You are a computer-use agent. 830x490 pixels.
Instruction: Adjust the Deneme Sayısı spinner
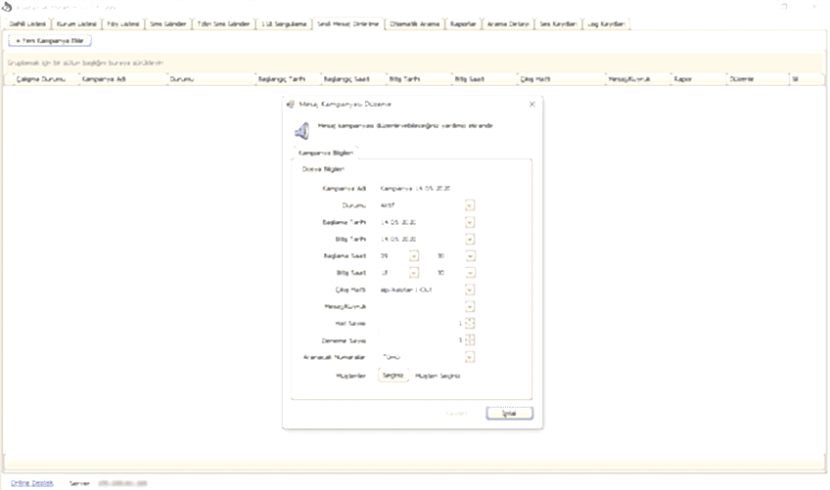click(x=470, y=339)
